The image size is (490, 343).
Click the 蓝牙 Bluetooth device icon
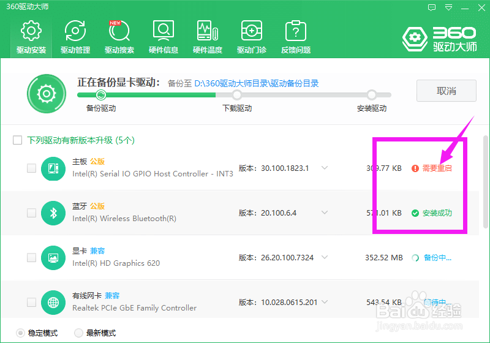(x=53, y=213)
